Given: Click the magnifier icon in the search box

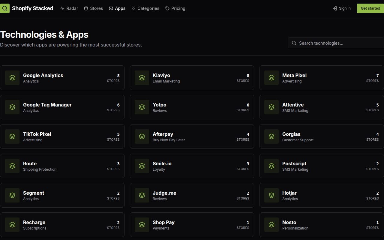Looking at the screenshot, I should (294, 43).
